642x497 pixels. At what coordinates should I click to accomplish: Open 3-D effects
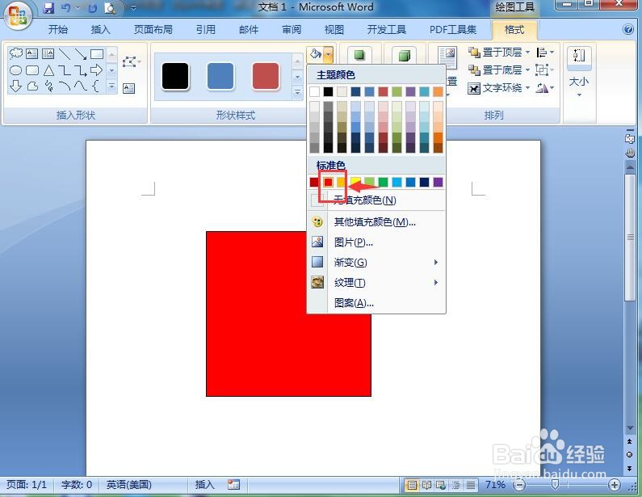tap(404, 55)
